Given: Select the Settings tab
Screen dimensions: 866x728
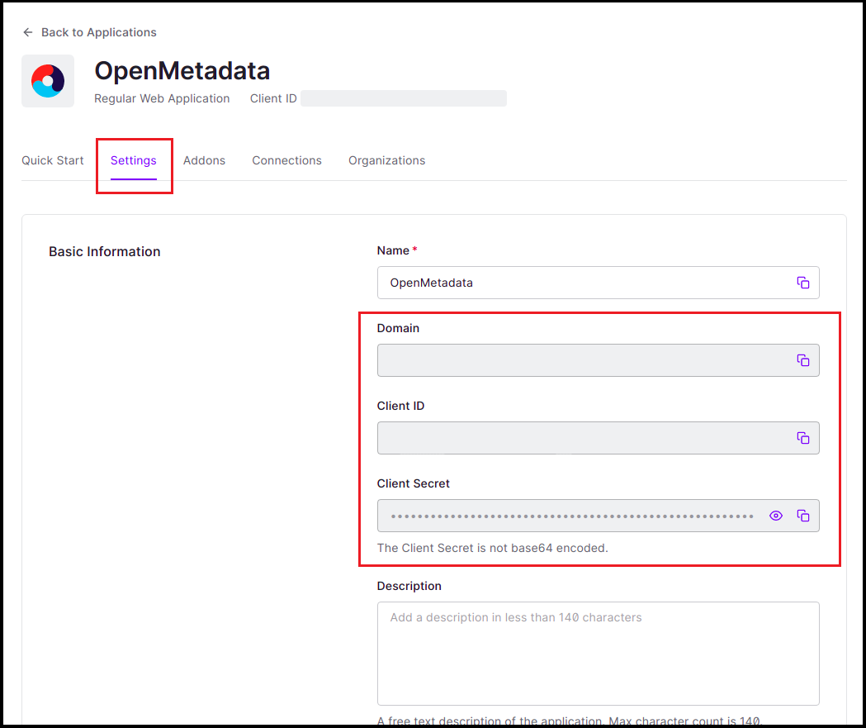Looking at the screenshot, I should tap(134, 160).
